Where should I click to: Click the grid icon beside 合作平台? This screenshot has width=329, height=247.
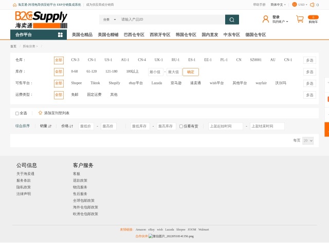click(60, 35)
